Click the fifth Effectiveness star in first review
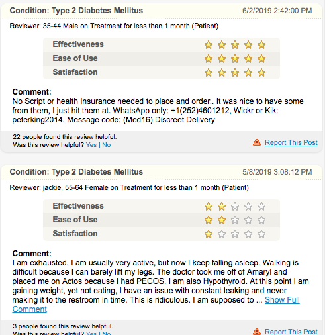The height and width of the screenshot is (335, 329). tap(261, 45)
